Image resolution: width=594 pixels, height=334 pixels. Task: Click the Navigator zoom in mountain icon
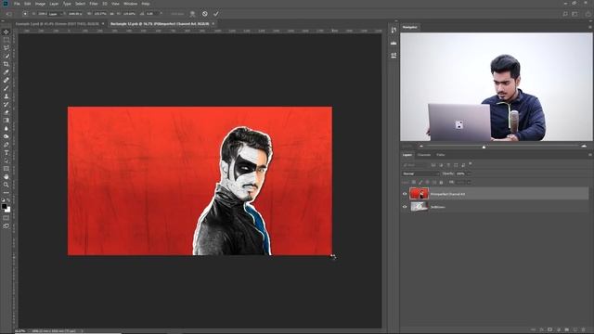coord(584,146)
